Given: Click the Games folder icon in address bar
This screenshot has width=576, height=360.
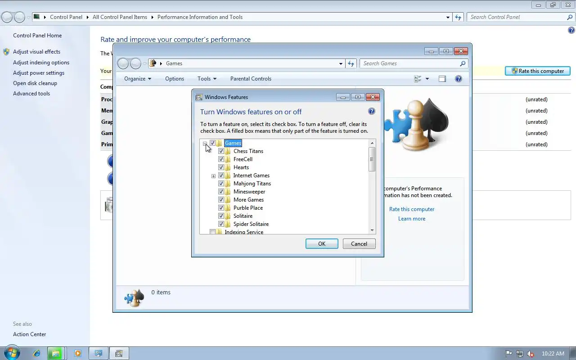Looking at the screenshot, I should (153, 63).
